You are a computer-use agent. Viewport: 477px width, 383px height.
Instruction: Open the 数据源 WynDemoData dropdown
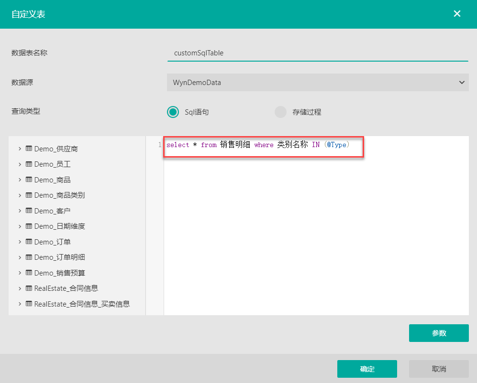pyautogui.click(x=318, y=82)
